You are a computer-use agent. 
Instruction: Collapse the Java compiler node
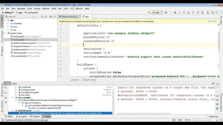pos(13,98)
